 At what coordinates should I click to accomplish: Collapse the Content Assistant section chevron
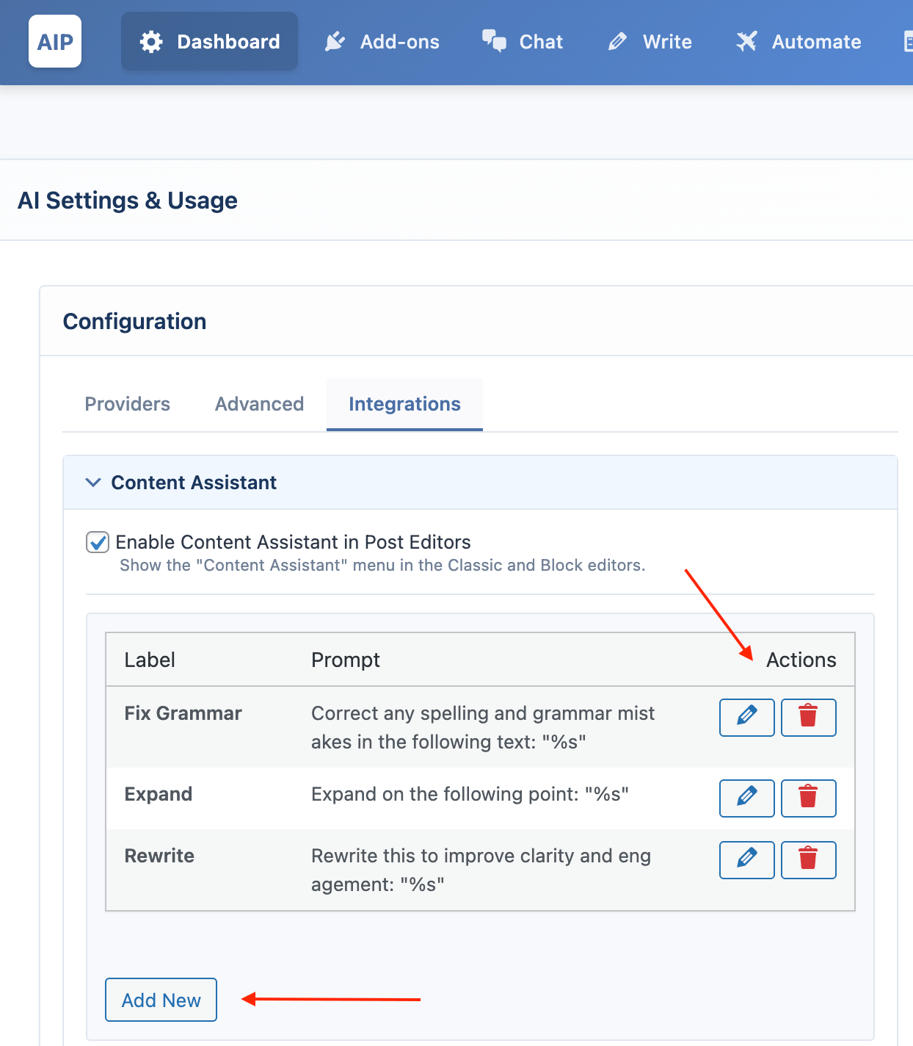(x=93, y=483)
